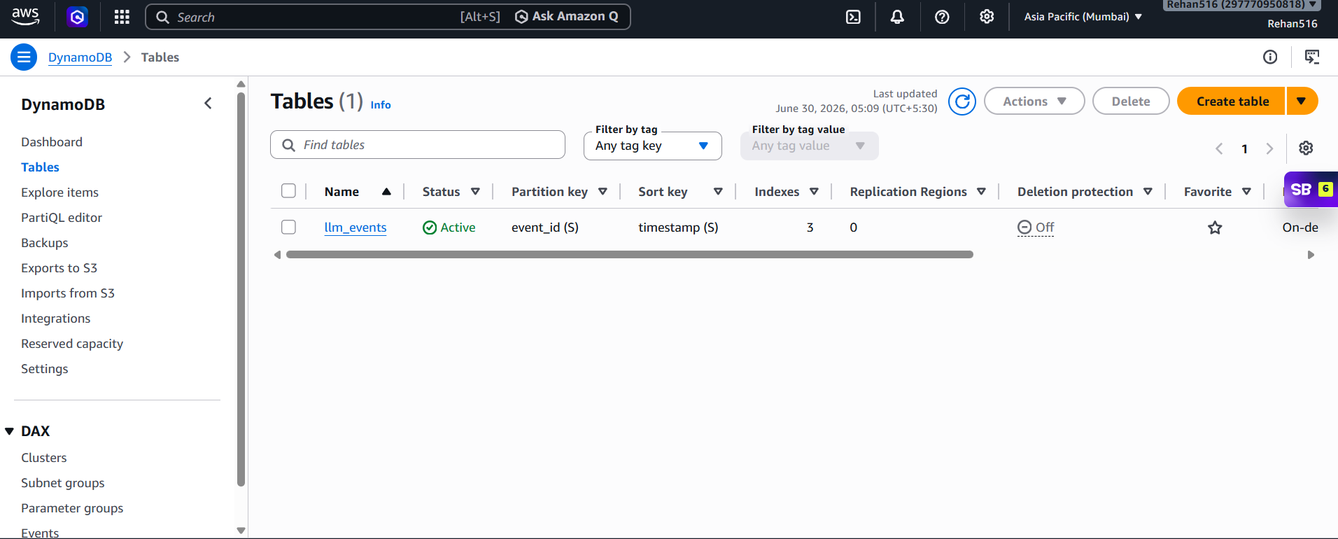Sort by the Partition key column
Viewport: 1338px width, 539px height.
603,192
